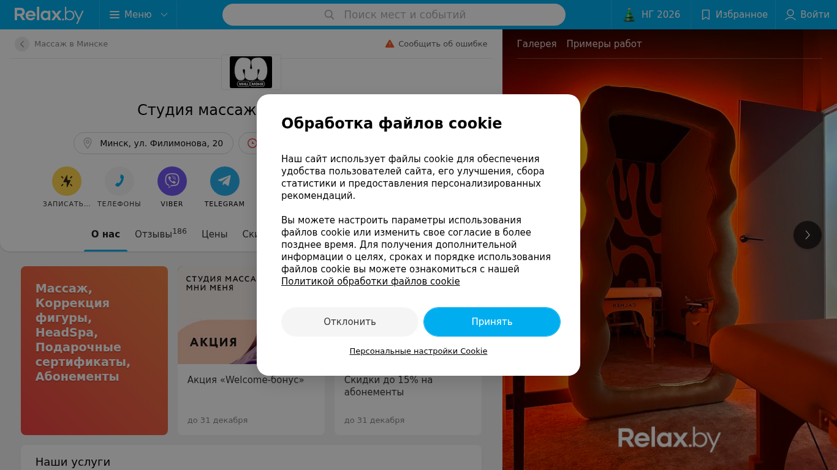Viewport: 837px width, 470px height.
Task: Open Персональные настройки Cookie link
Action: [x=418, y=351]
